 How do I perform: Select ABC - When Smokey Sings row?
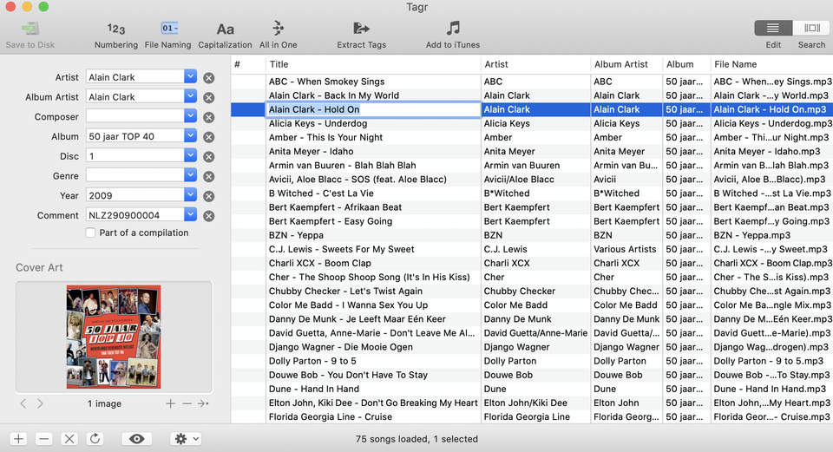[x=532, y=82]
